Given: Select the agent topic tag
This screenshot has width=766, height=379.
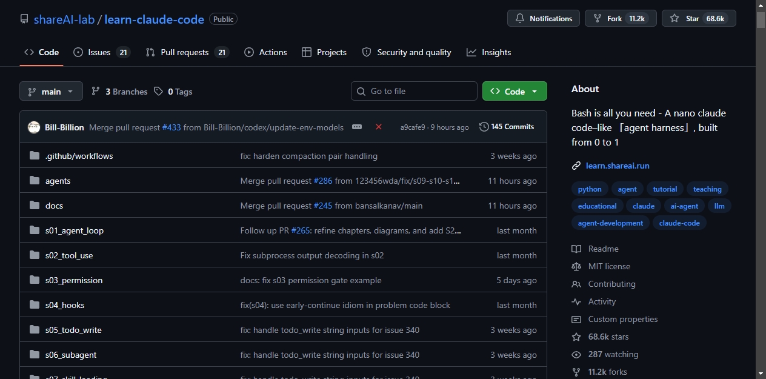Looking at the screenshot, I should coord(627,189).
